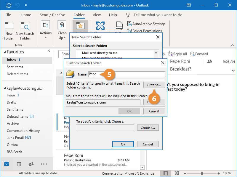Expand the message header chevron
Image resolution: width=237 pixels, height=177 pixels.
point(233,71)
